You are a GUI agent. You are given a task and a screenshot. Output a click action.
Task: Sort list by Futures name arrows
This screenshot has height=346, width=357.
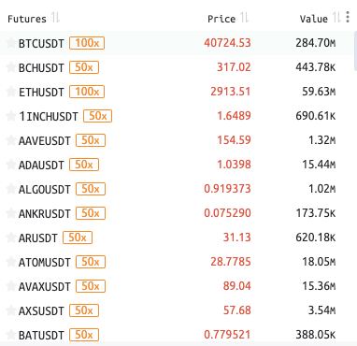55,18
